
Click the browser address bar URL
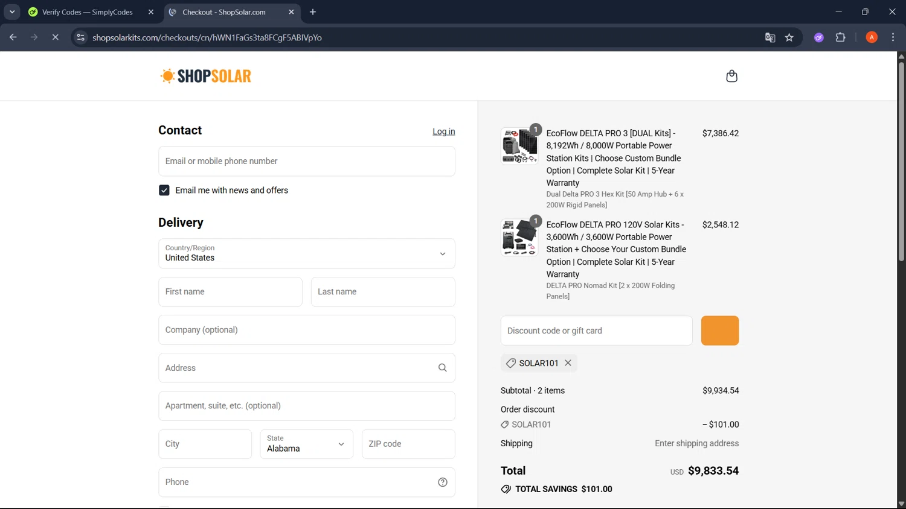point(207,37)
